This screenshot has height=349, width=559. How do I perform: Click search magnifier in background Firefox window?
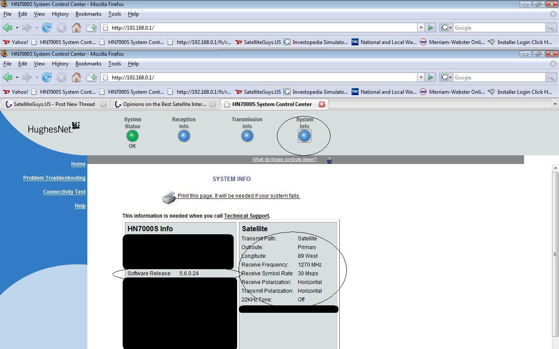(x=552, y=27)
